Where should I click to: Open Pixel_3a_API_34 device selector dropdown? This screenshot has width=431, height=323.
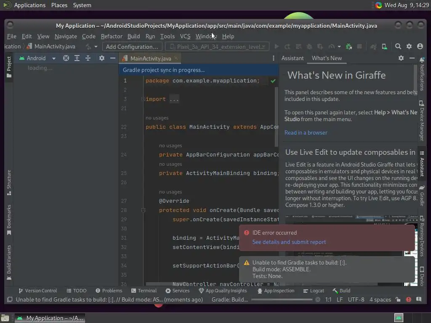coord(217,47)
